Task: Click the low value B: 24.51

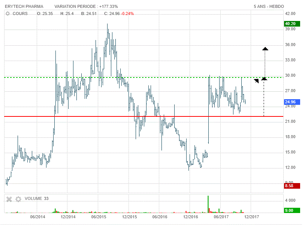Action: pos(89,13)
